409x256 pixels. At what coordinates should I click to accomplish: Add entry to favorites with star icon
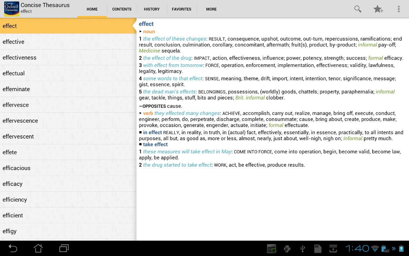click(378, 9)
